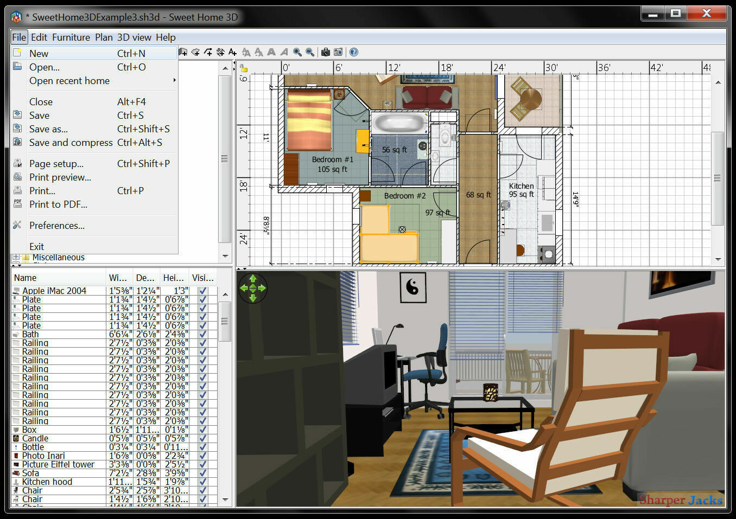Choose Exit from the File menu

click(94, 247)
